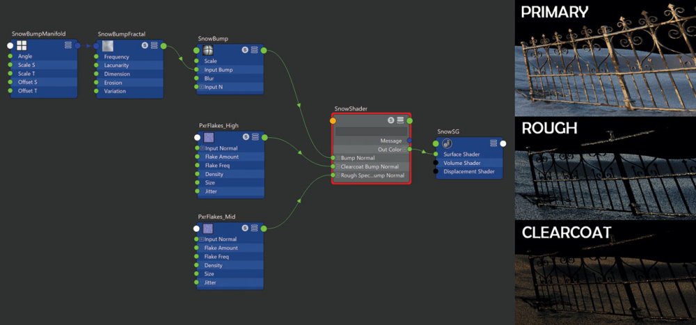
Task: Click the white output port on SnowSG
Action: (x=503, y=143)
